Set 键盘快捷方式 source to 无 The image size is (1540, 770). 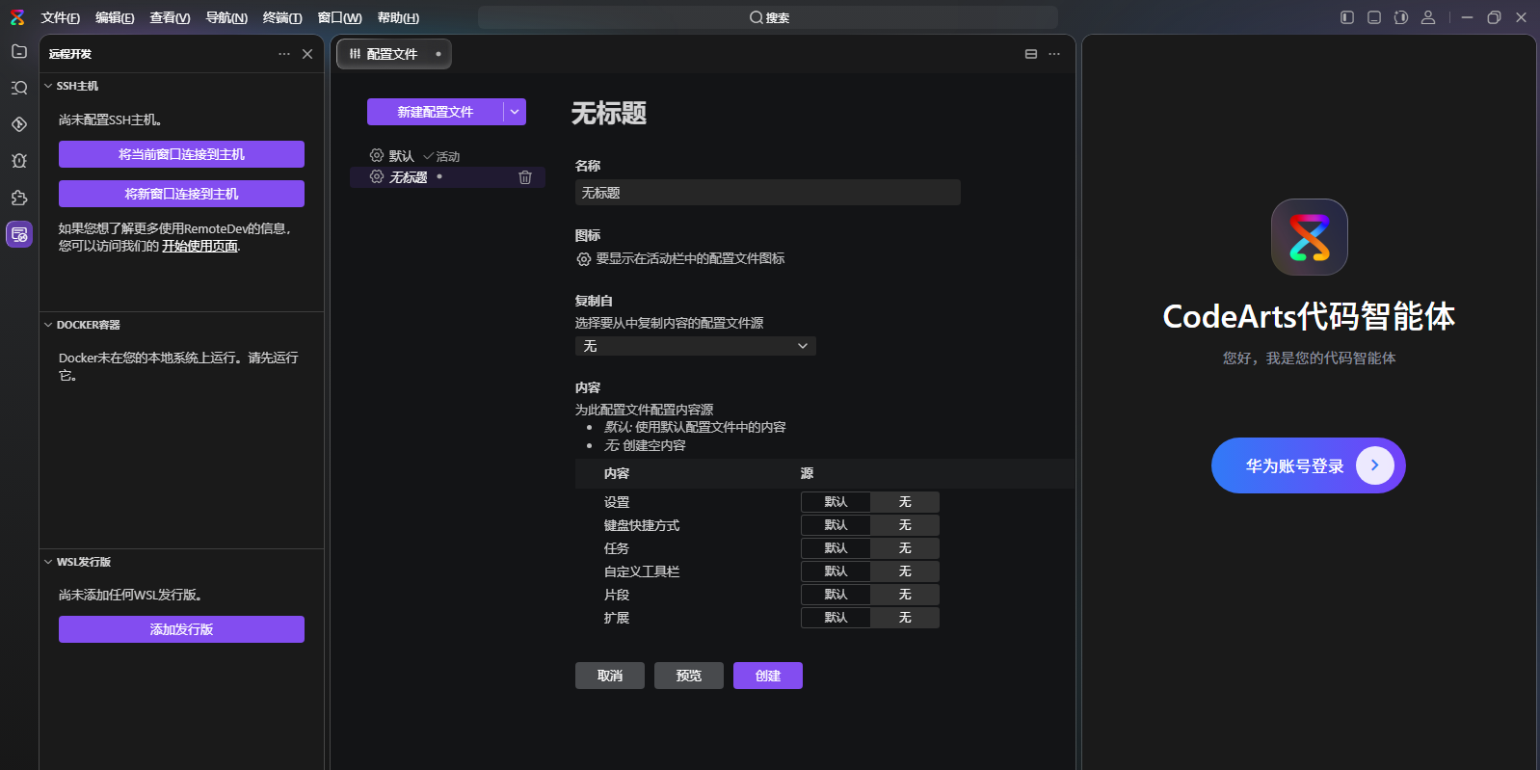[905, 525]
